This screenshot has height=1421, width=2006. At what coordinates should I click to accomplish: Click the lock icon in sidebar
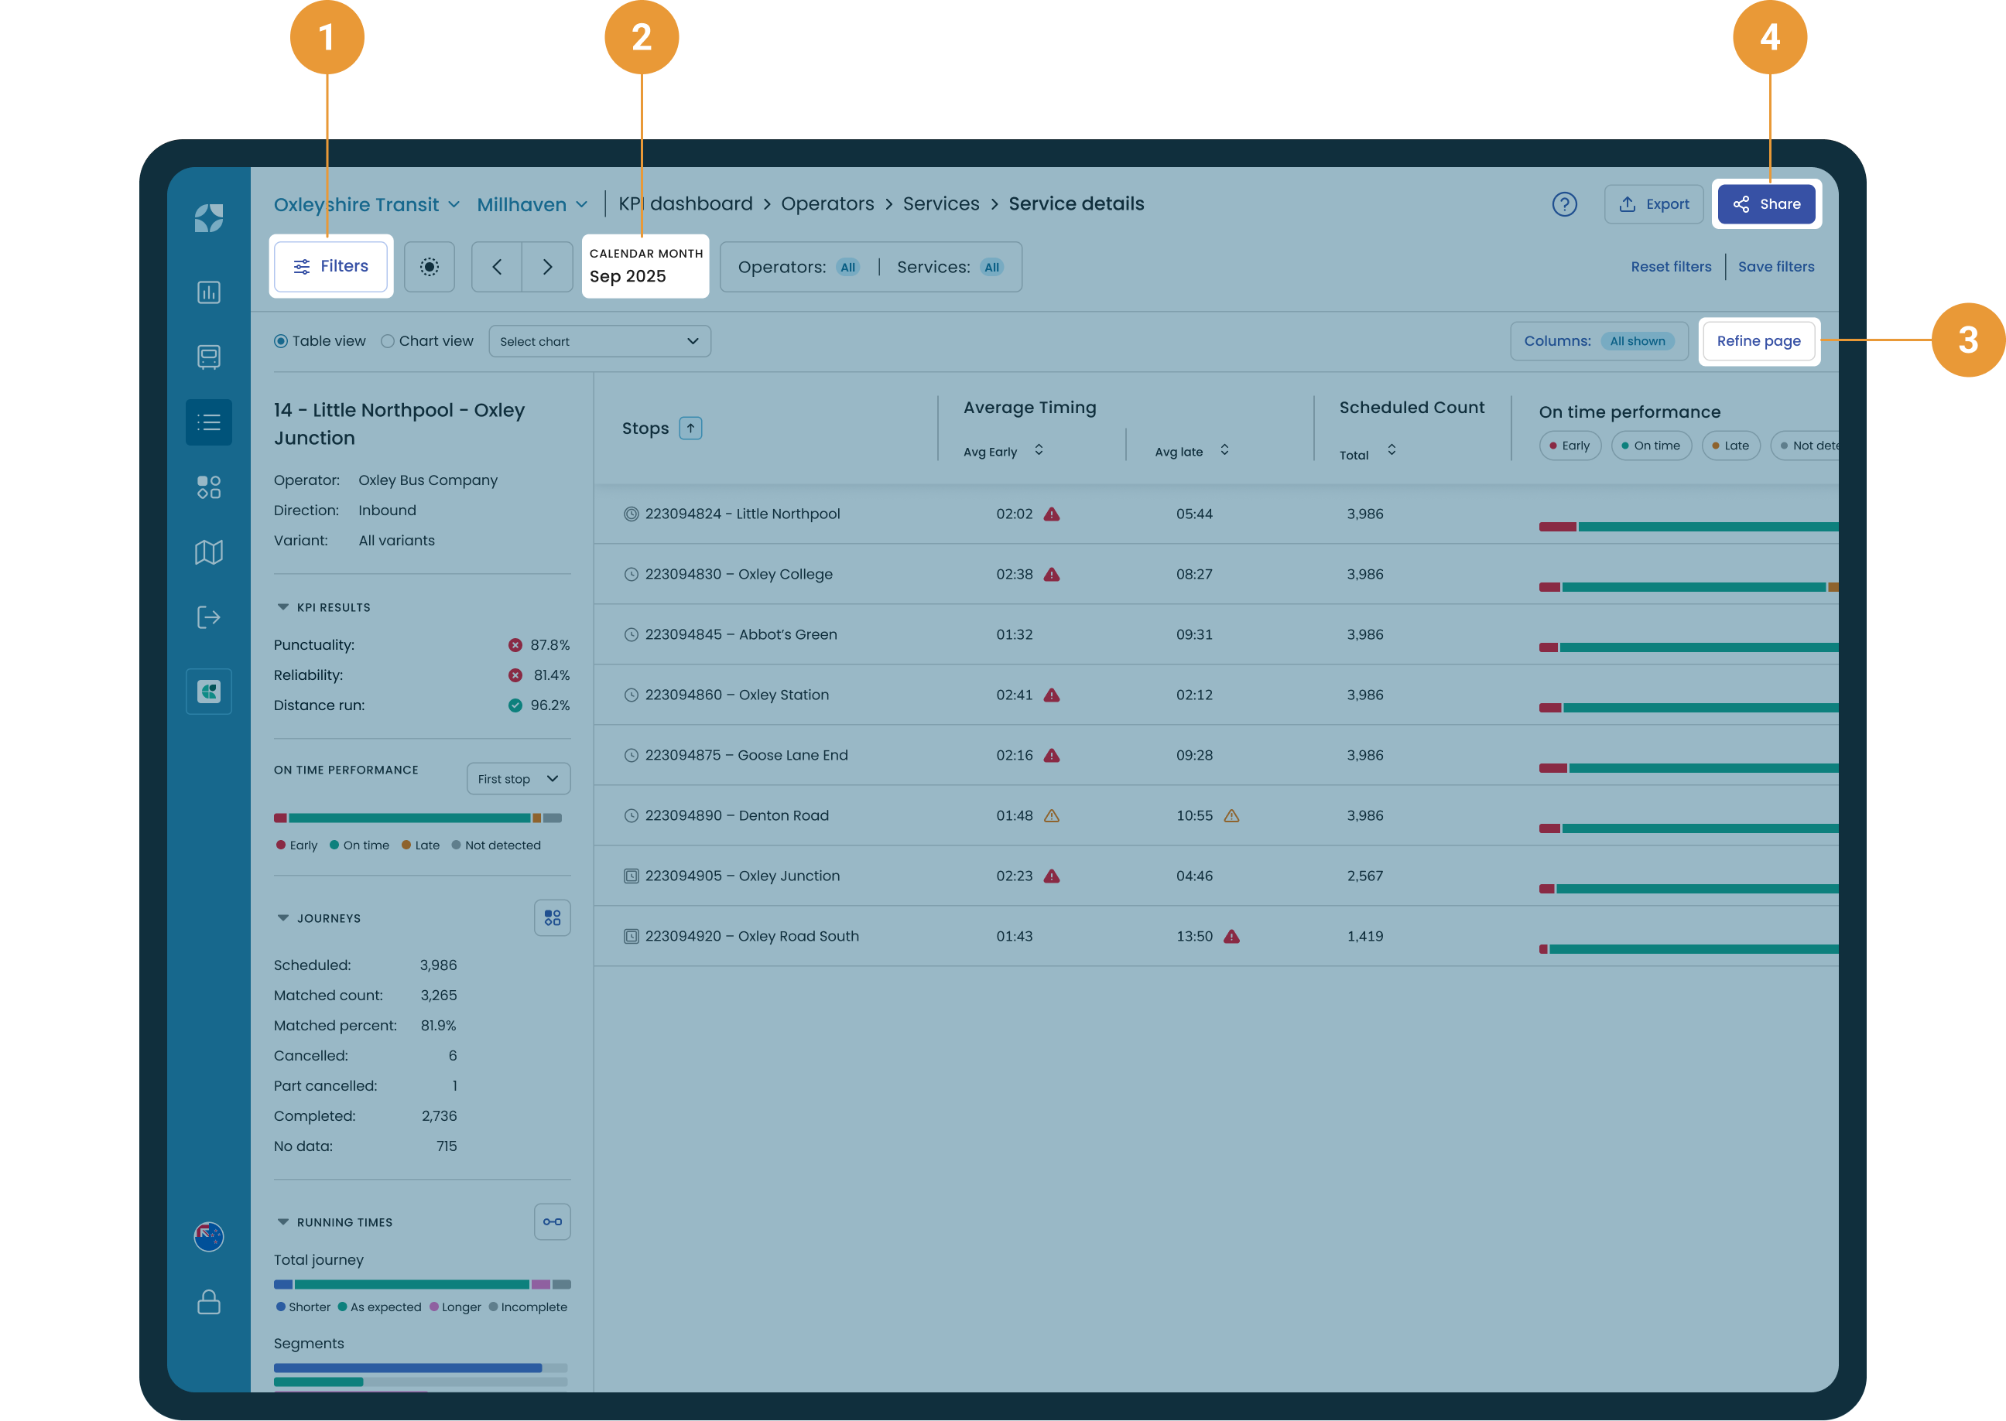[208, 1302]
